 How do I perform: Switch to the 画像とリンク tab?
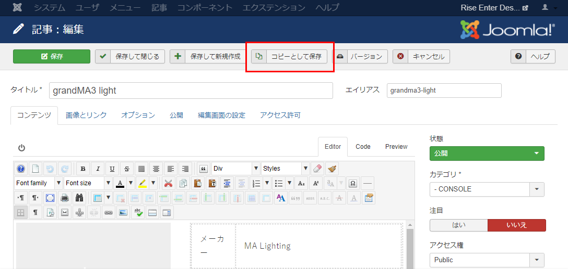(x=86, y=115)
